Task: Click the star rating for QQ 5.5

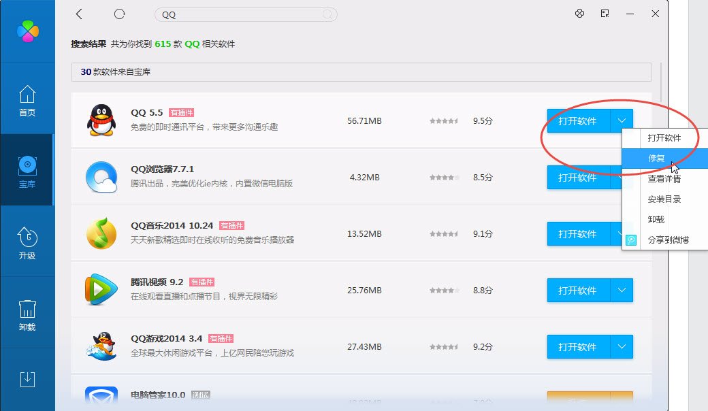Action: (443, 120)
